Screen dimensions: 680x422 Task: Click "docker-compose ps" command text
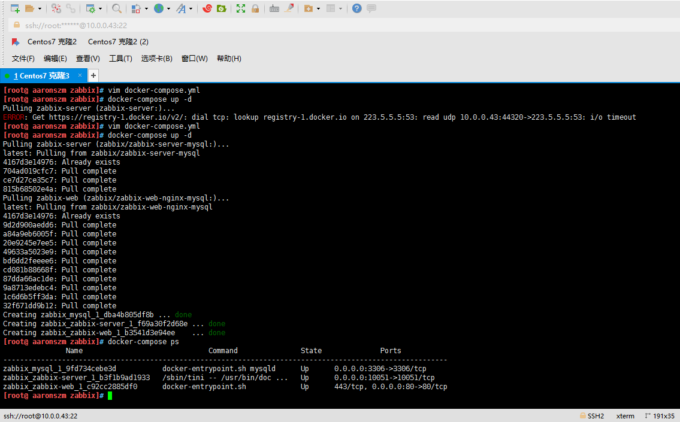tap(143, 342)
